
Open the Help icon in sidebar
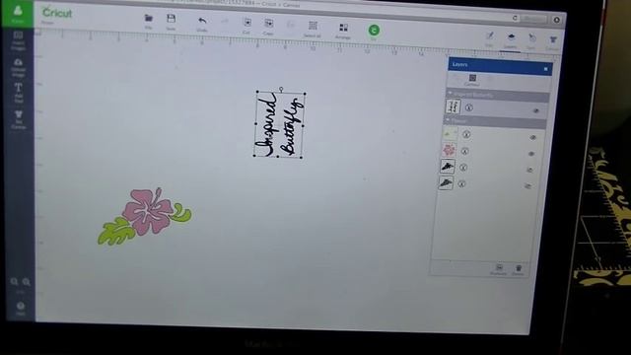click(21, 309)
